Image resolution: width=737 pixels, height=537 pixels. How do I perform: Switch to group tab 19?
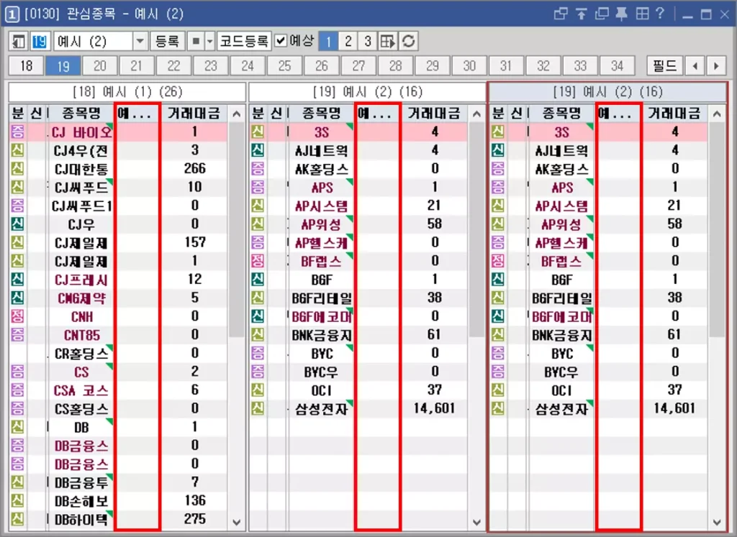click(63, 65)
